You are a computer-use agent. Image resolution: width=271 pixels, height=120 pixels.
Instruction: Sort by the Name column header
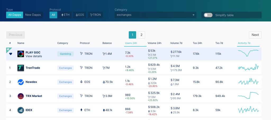pos(21,43)
